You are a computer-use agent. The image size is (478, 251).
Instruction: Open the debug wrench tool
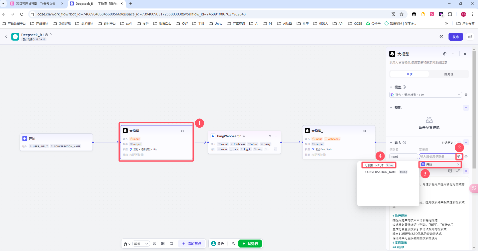click(x=233, y=244)
